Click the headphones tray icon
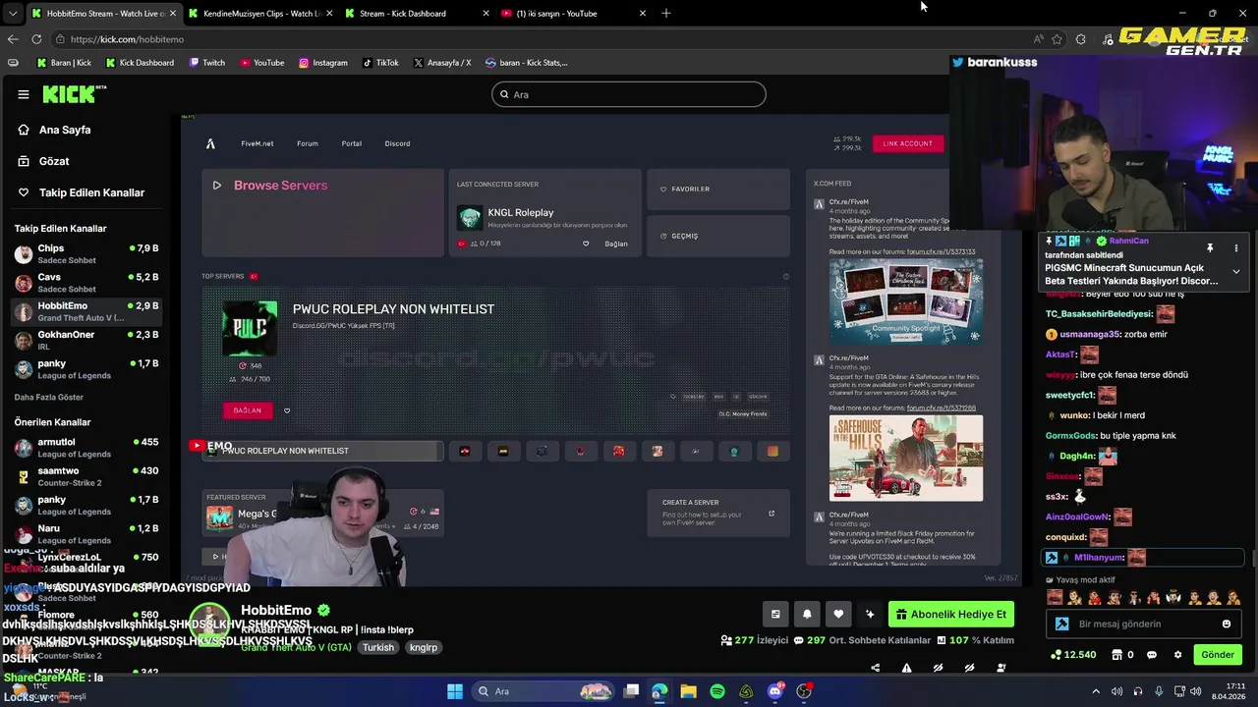 coord(1138,691)
